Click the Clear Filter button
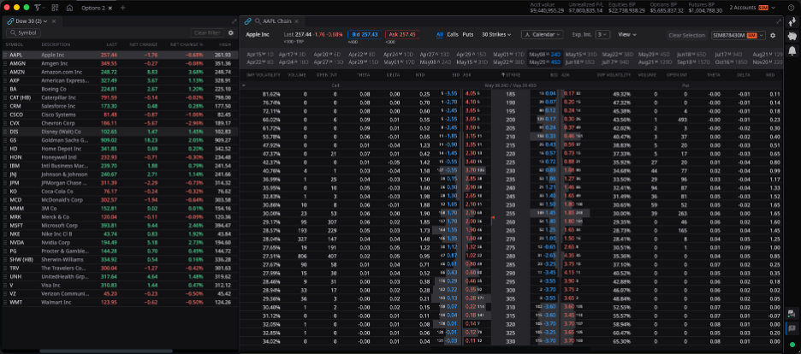801x354 pixels. tap(207, 32)
